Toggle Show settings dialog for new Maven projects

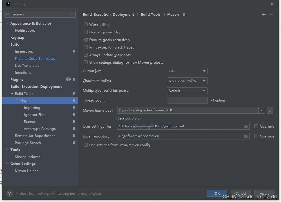[86, 62]
